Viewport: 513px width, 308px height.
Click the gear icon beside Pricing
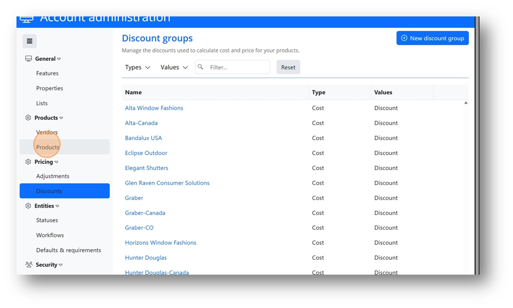click(28, 162)
